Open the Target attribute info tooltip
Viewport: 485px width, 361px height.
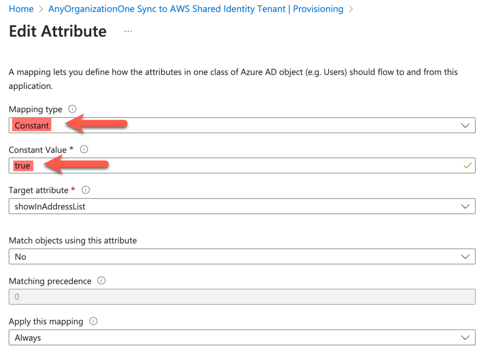(86, 190)
